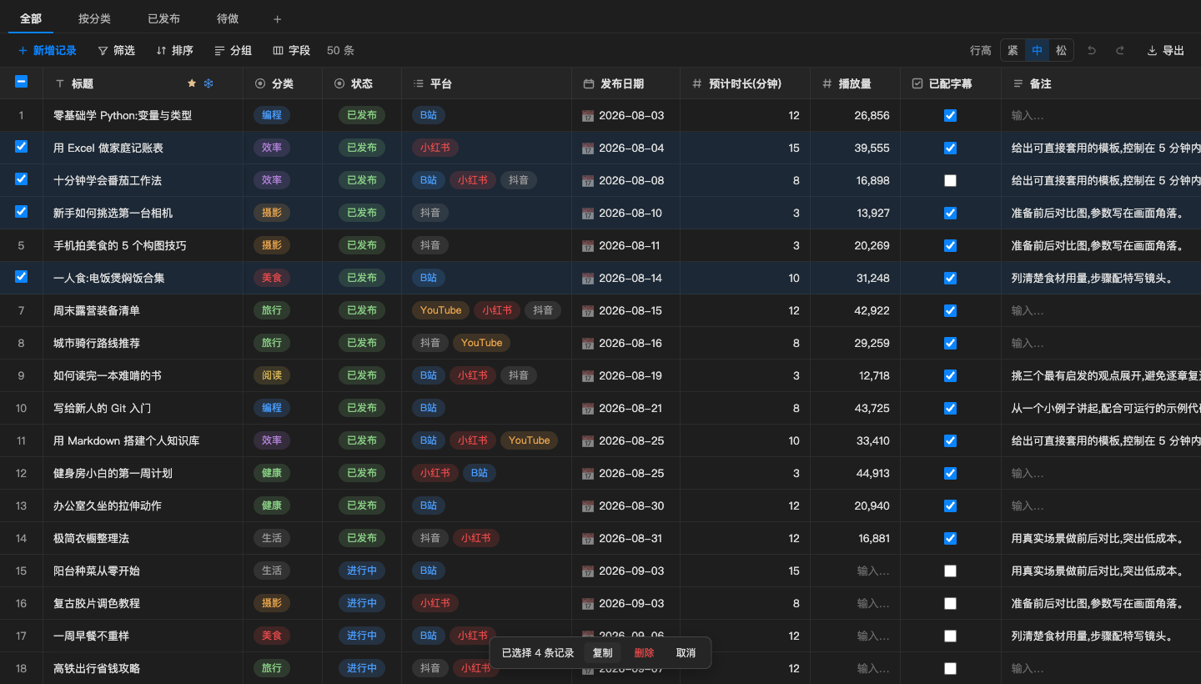1201x684 pixels.
Task: Click calendar icon beside 2026-08-14
Action: [588, 279]
